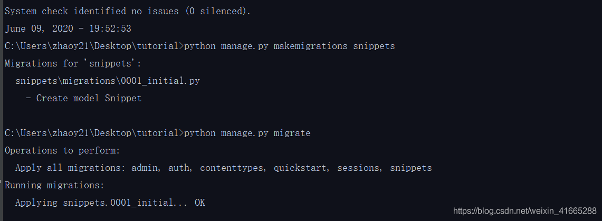Click the blog.csdn.net watermark URL

coord(524,211)
